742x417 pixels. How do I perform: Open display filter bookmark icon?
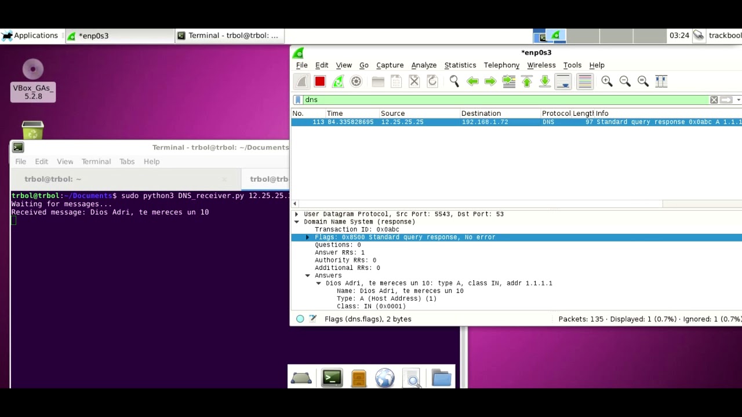pyautogui.click(x=298, y=100)
